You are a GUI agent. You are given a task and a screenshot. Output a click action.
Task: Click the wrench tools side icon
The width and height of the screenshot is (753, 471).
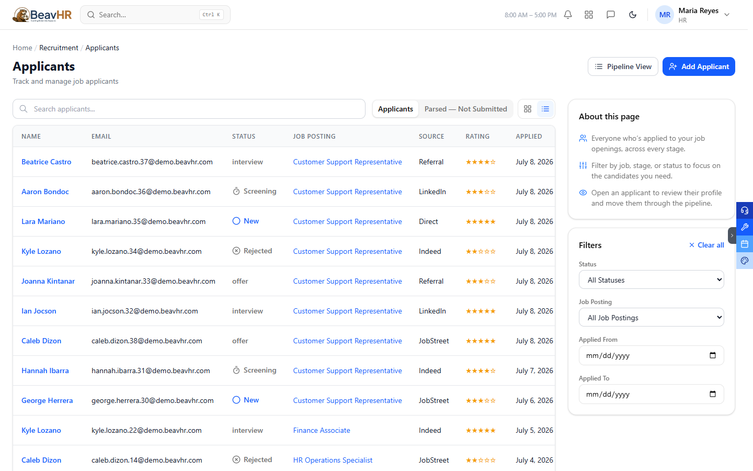point(745,227)
